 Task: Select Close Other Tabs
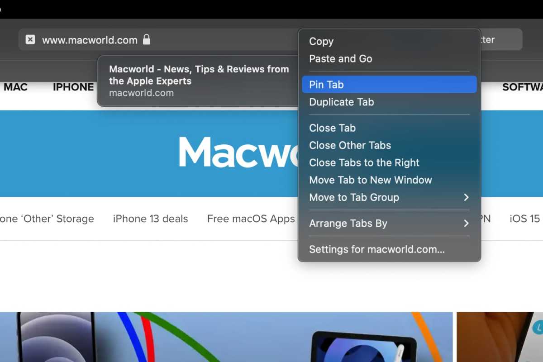tap(389, 145)
